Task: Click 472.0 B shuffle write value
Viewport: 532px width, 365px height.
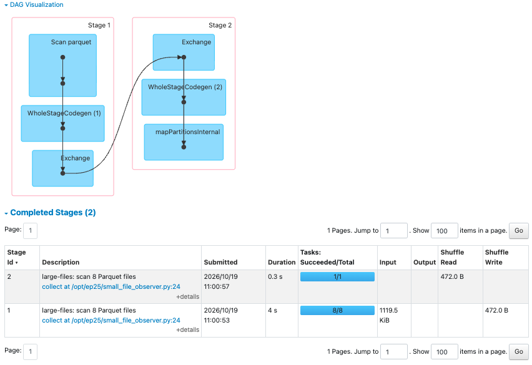Action: point(496,310)
